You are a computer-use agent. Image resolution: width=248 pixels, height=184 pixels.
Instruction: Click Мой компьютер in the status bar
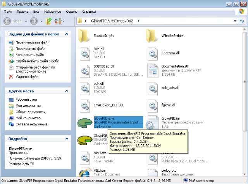point(199,181)
